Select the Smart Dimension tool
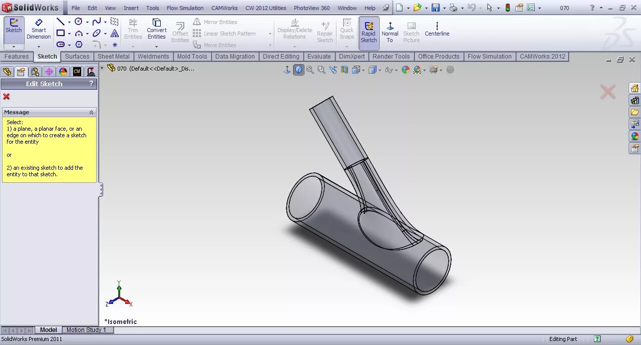Image resolution: width=641 pixels, height=345 pixels. 39,30
